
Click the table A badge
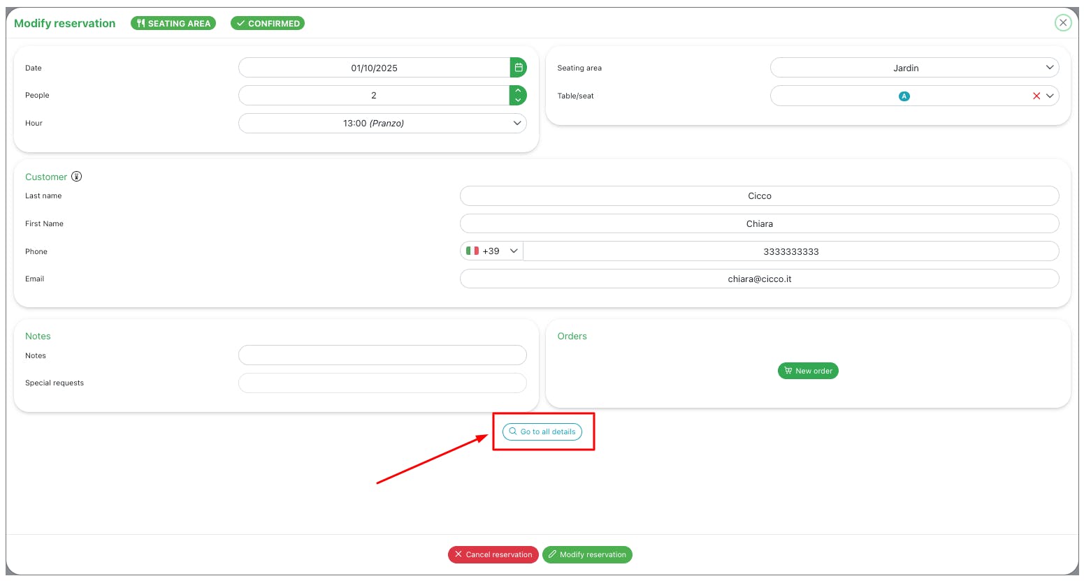click(x=904, y=96)
